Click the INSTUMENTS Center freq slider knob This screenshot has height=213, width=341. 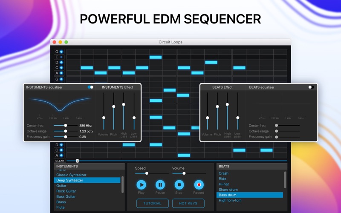point(66,125)
